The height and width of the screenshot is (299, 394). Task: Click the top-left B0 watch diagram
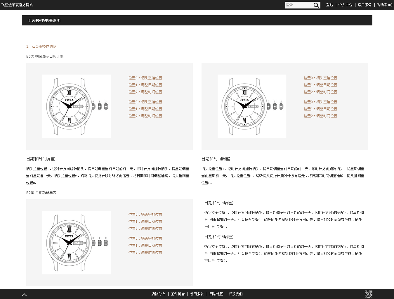click(x=77, y=106)
